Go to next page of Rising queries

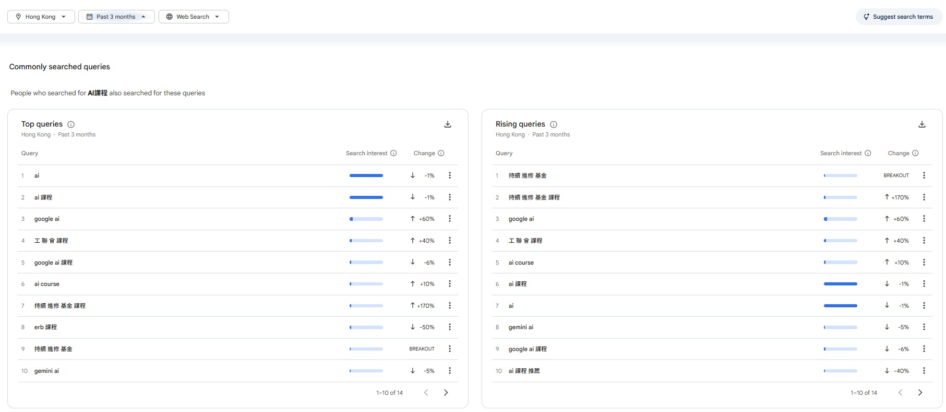[920, 393]
